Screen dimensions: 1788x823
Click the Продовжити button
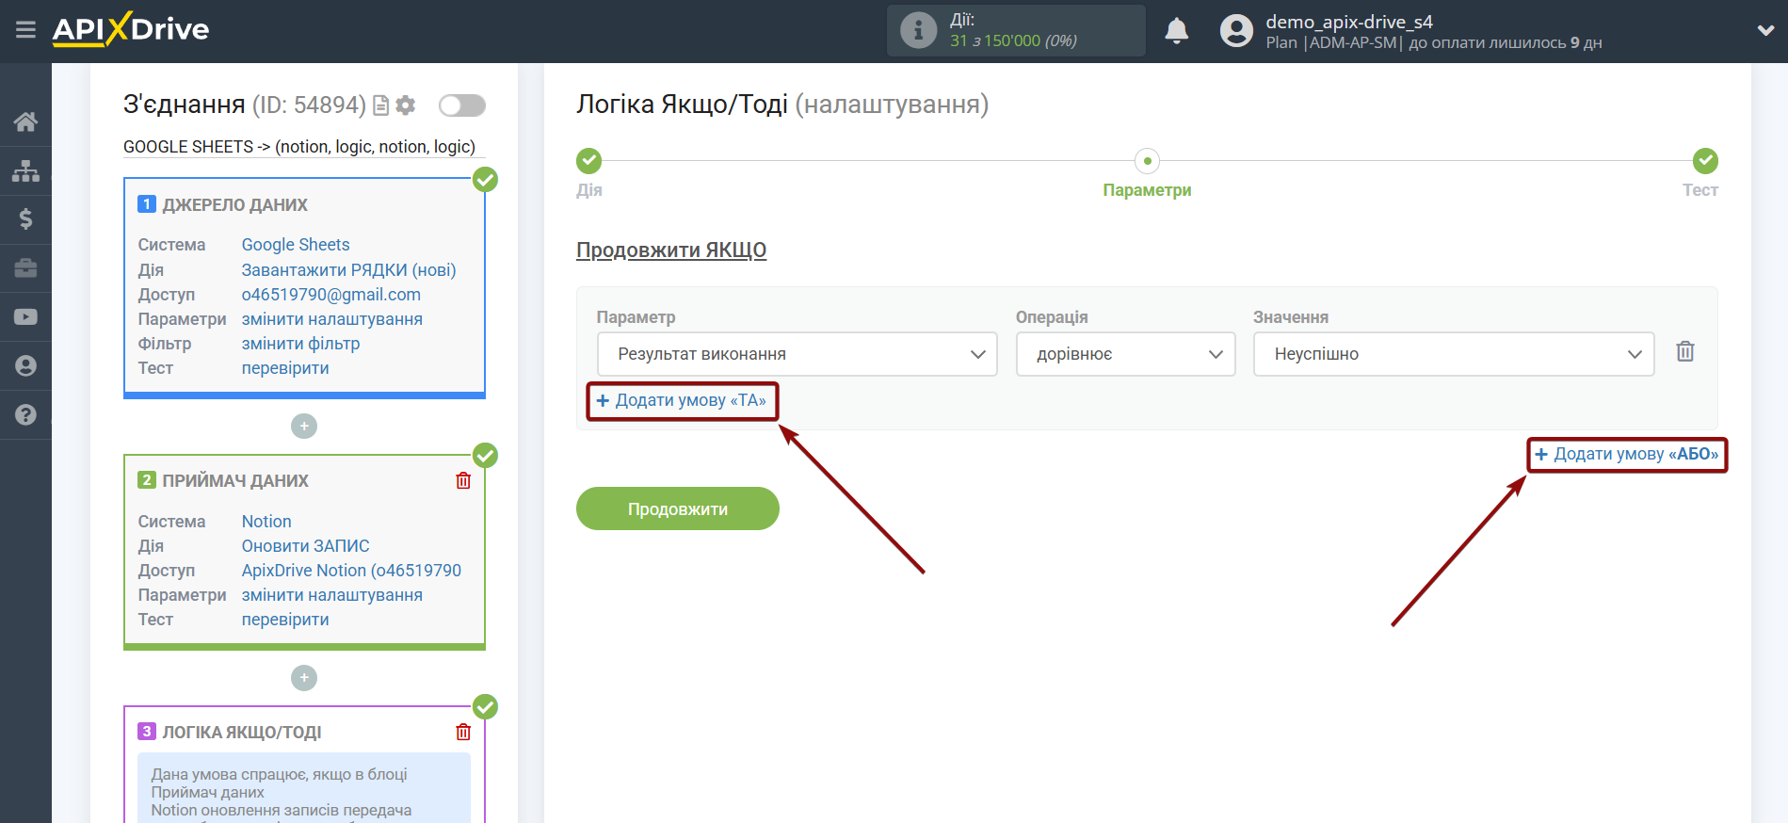pos(678,508)
